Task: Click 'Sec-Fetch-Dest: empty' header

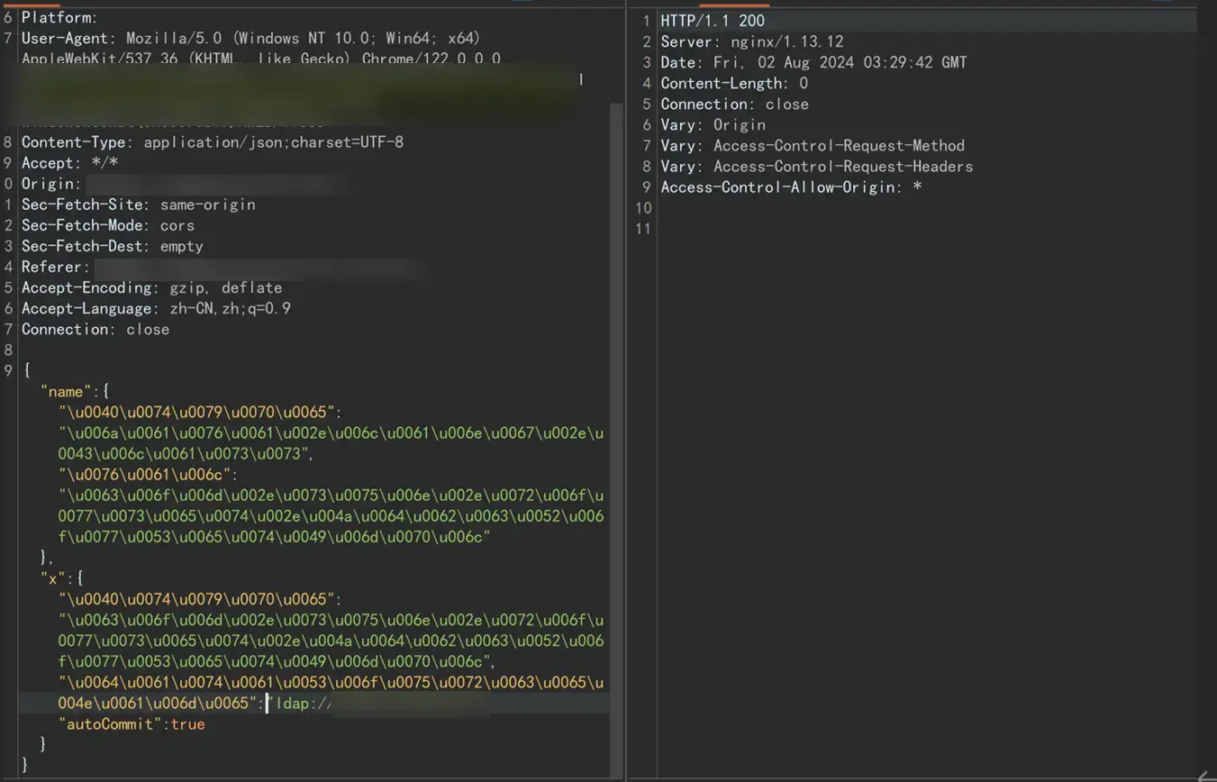Action: point(113,246)
